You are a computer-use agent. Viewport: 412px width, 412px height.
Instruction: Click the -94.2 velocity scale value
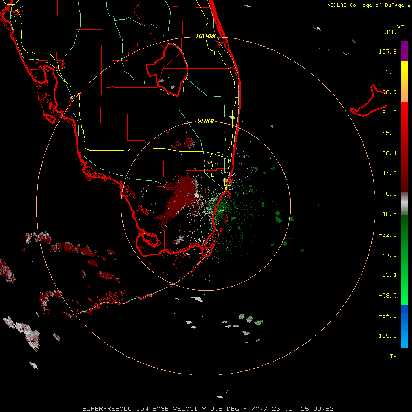(x=388, y=316)
